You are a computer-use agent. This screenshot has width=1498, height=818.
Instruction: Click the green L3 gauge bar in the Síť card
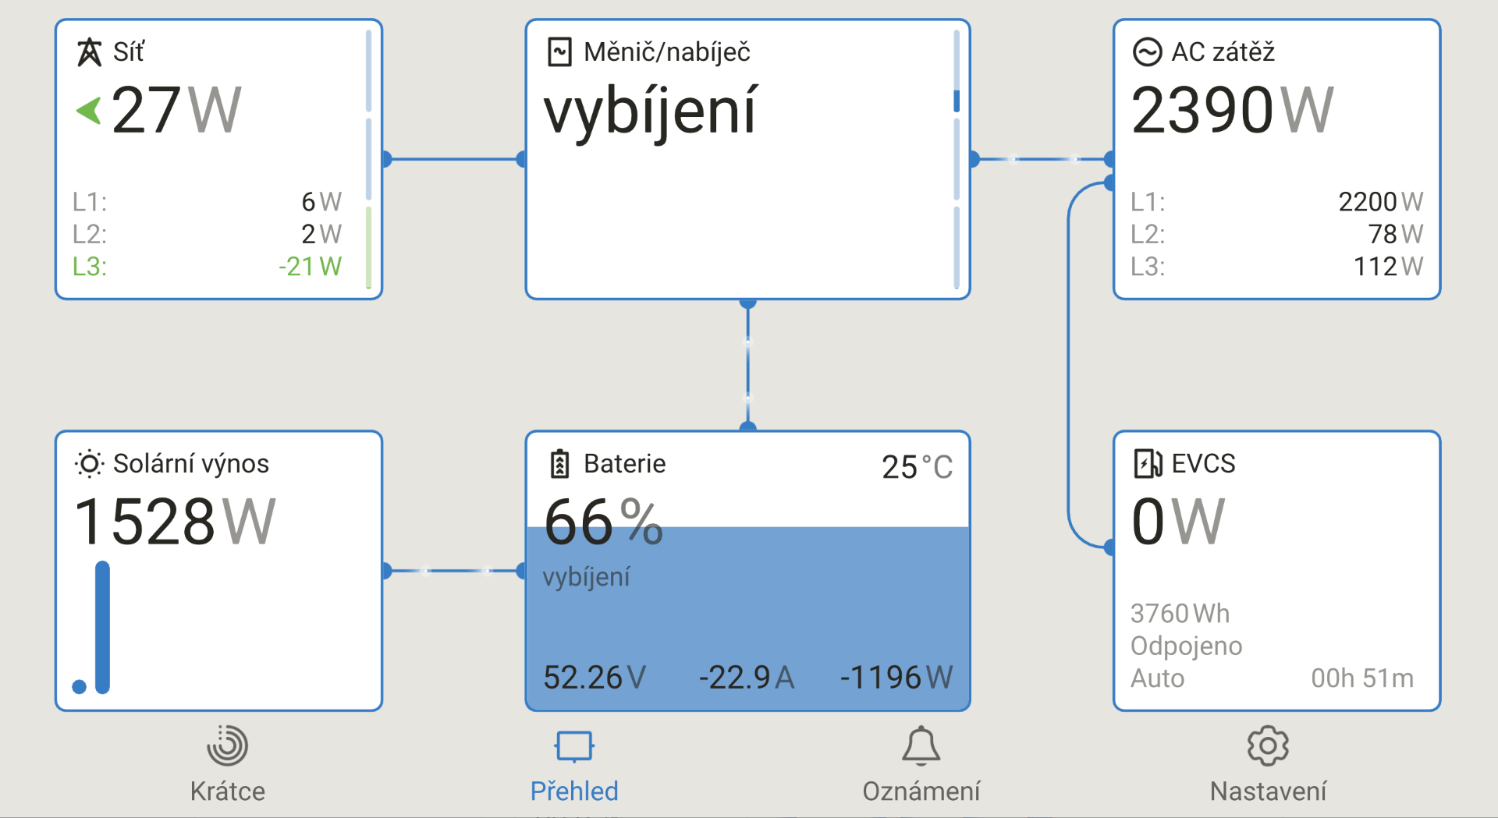tap(368, 247)
